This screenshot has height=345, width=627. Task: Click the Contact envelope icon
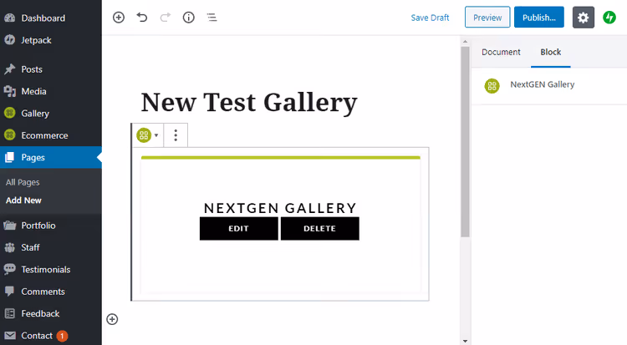pyautogui.click(x=9, y=336)
